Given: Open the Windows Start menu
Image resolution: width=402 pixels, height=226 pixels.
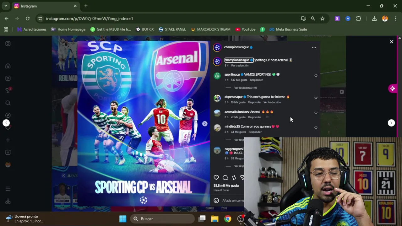Looking at the screenshot, I should pos(123,219).
